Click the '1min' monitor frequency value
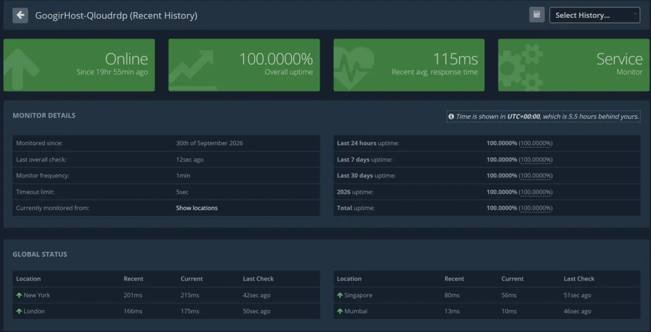The width and height of the screenshot is (651, 332). (x=183, y=176)
